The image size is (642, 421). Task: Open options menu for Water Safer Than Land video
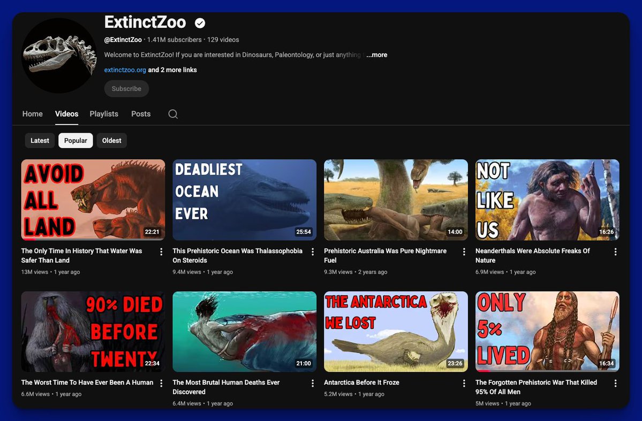[161, 251]
